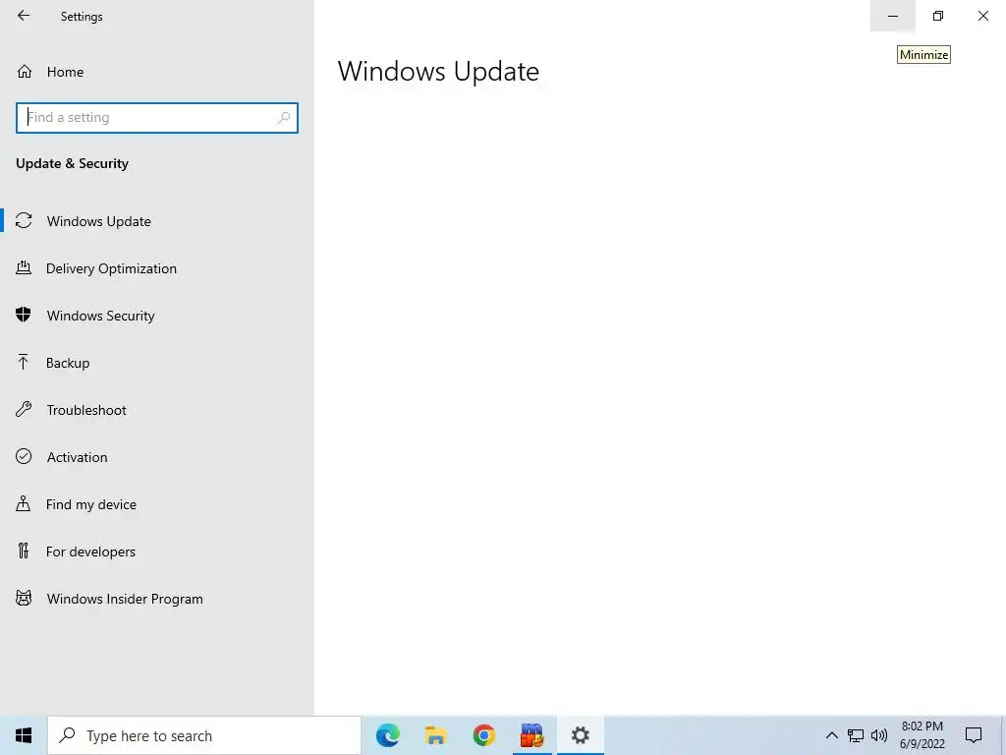Click the Update & Security heading

tap(72, 164)
